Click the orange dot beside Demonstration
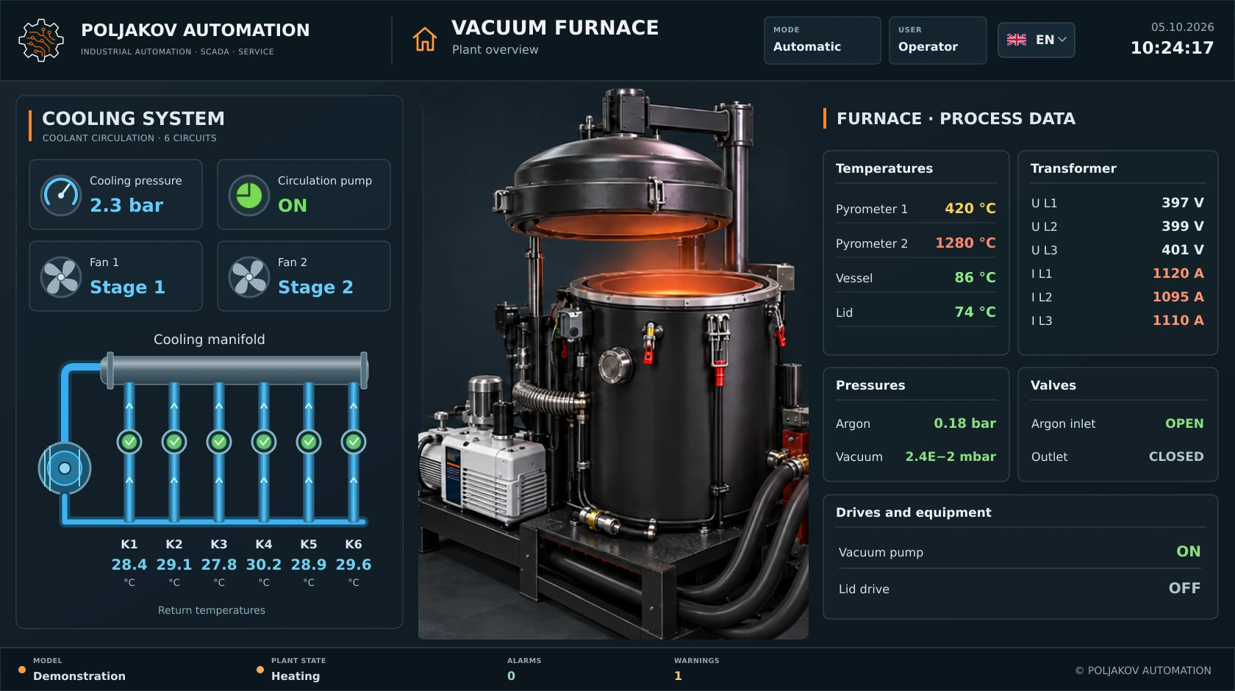 pyautogui.click(x=22, y=670)
